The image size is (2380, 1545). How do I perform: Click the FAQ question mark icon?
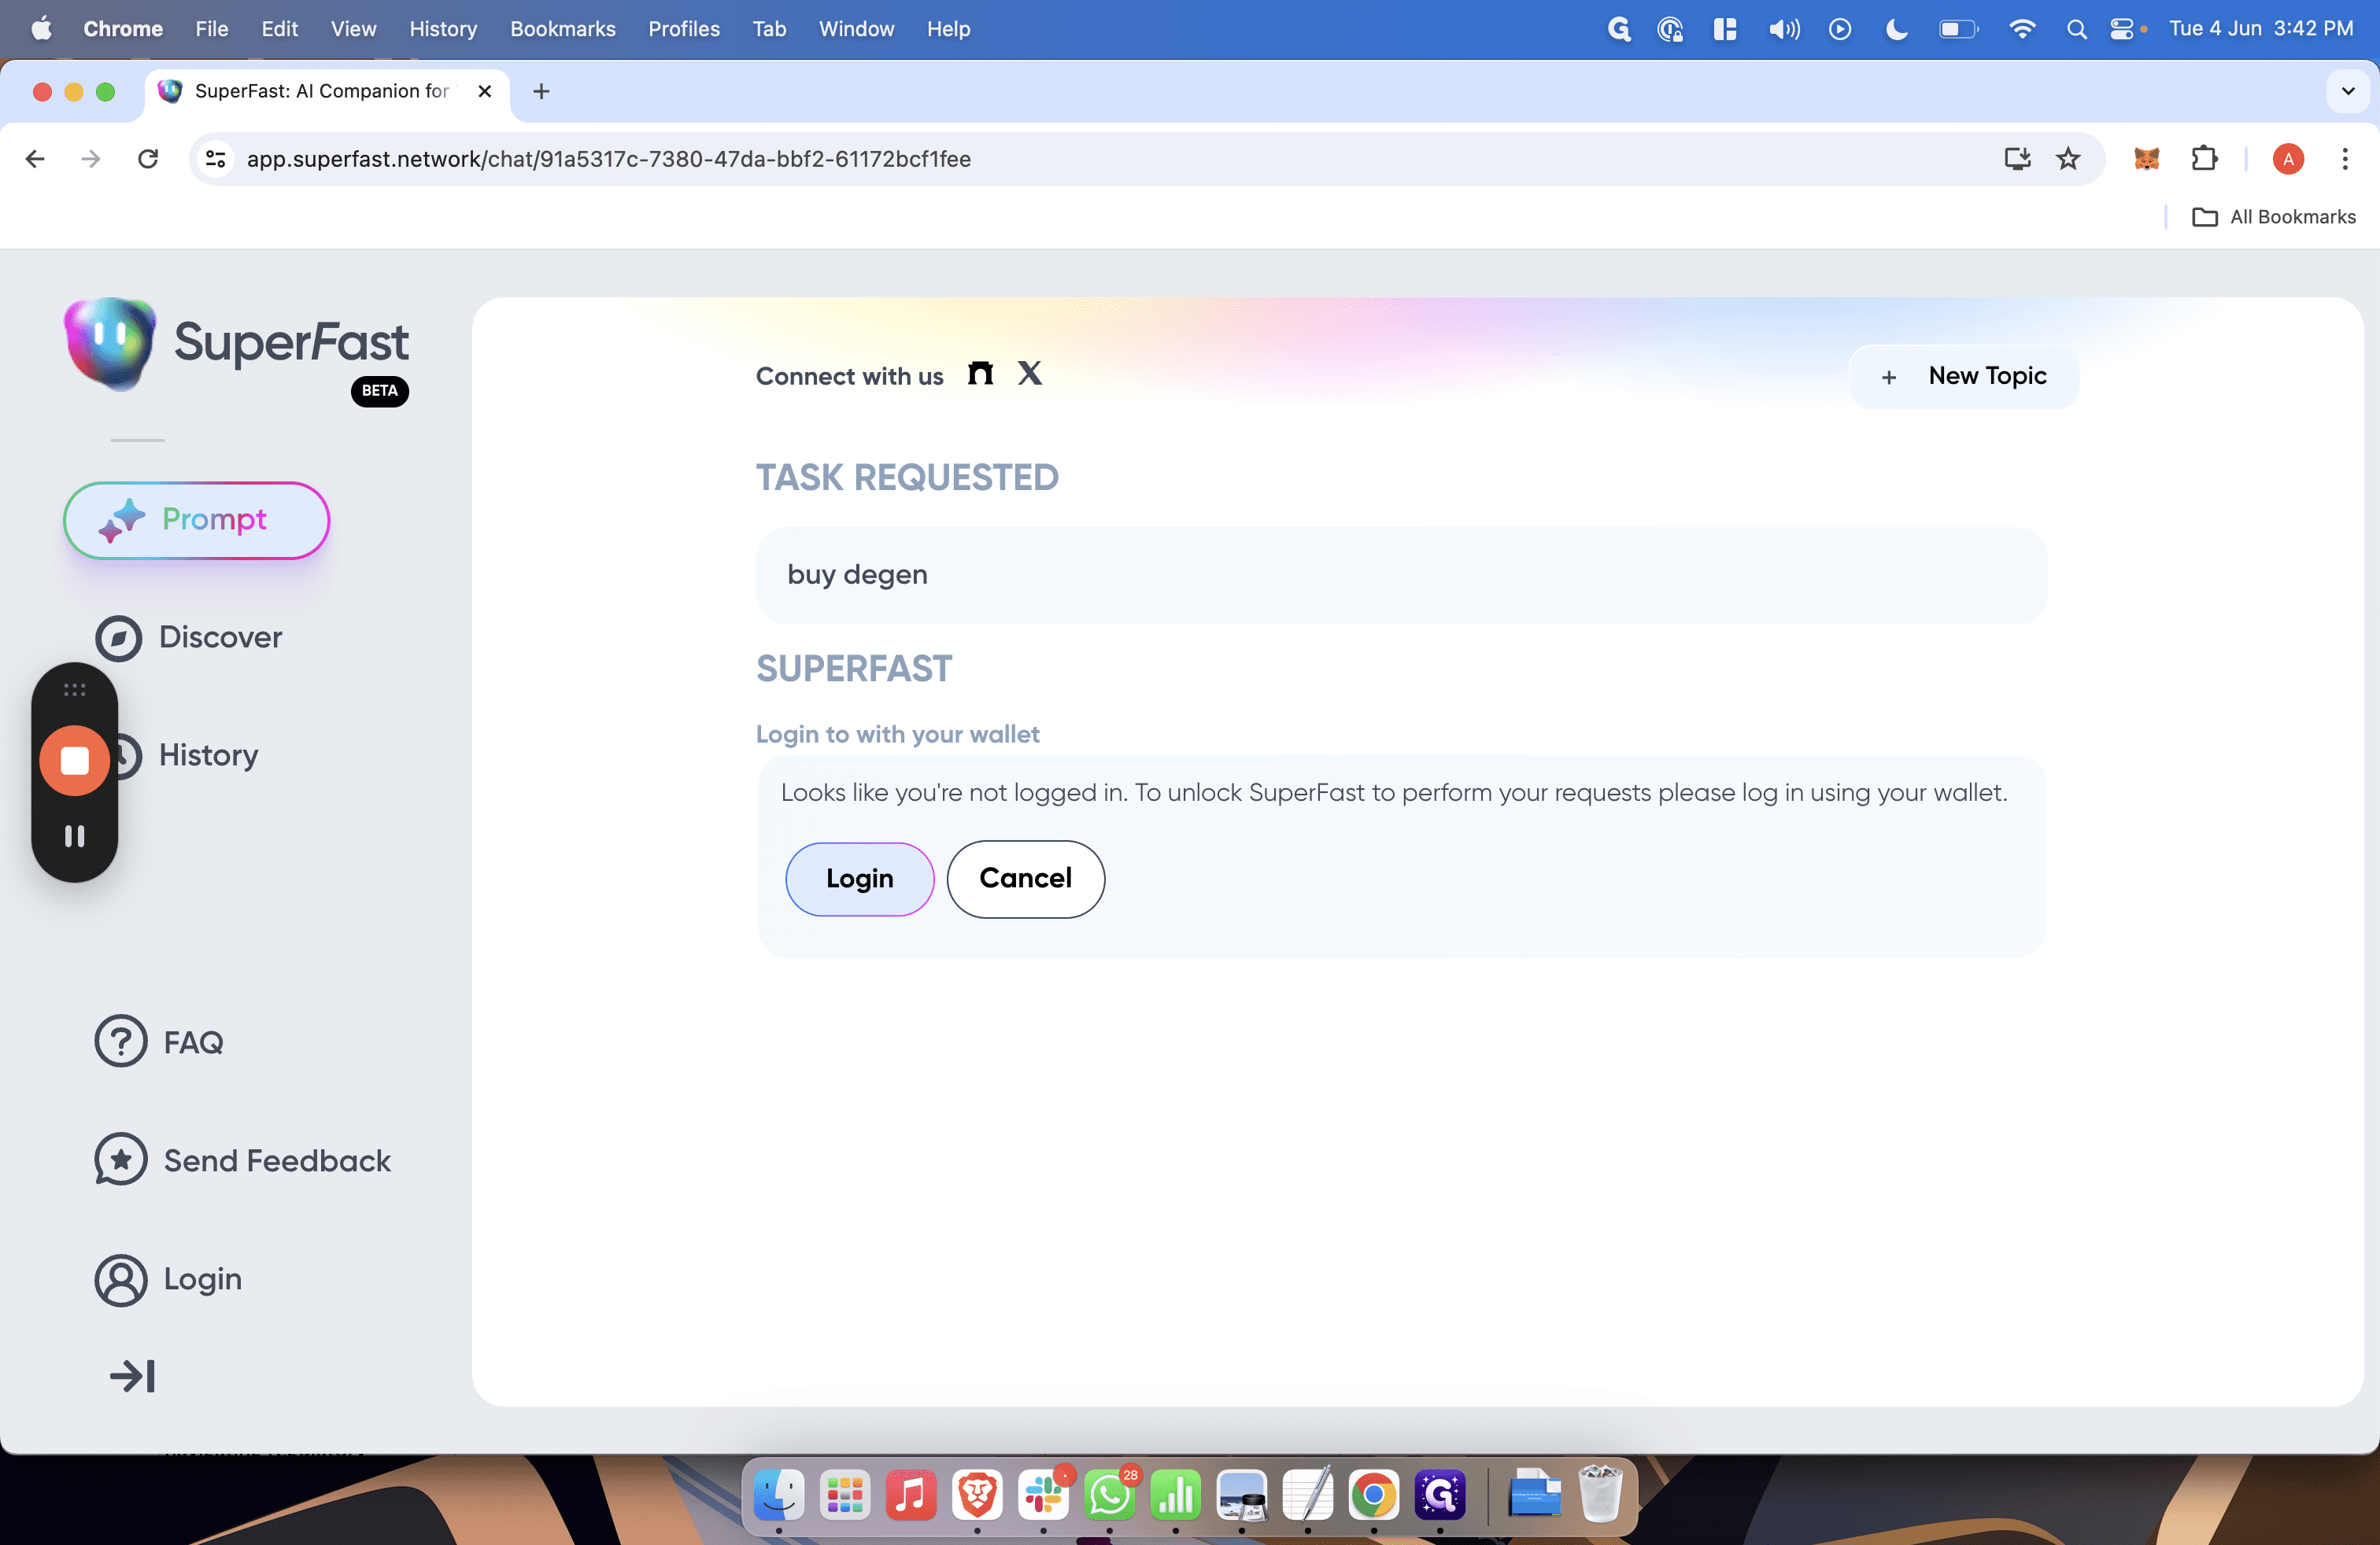coord(121,1042)
